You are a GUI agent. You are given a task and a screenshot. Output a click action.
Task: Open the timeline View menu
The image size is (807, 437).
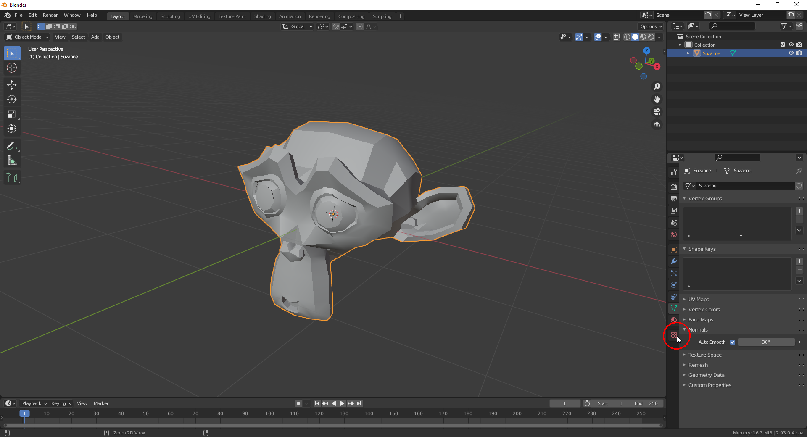pyautogui.click(x=82, y=403)
